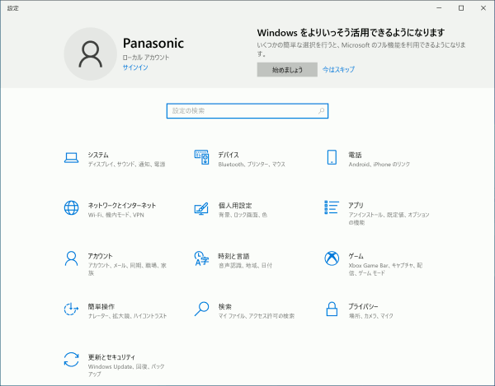The width and height of the screenshot is (495, 386).
Task: Open the 個人用設定 paintbrush icon
Action: tap(201, 208)
